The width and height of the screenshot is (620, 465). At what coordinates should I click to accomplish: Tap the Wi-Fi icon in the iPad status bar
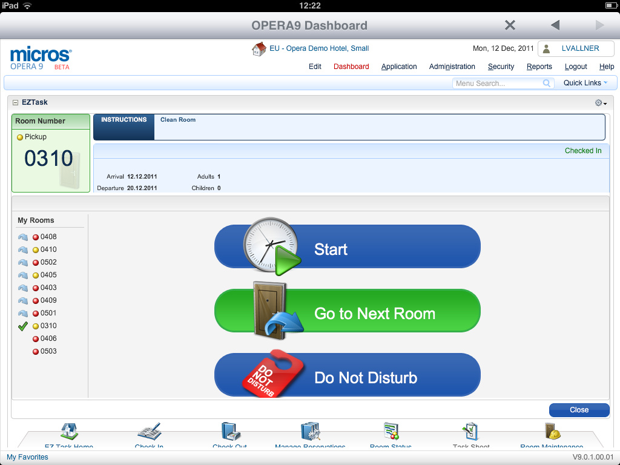[27, 5]
